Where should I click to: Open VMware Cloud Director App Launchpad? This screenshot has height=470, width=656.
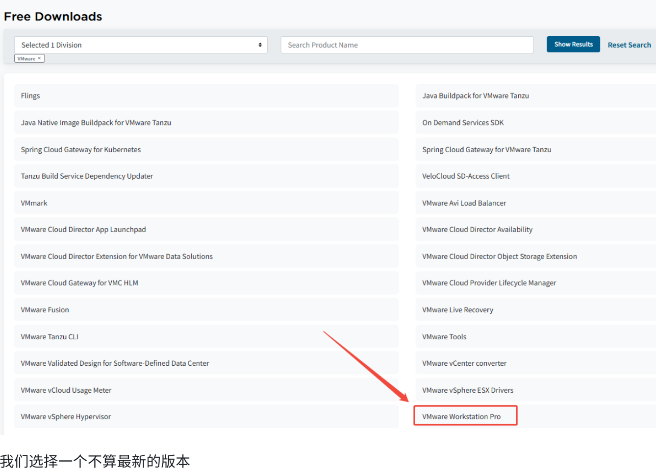click(x=206, y=230)
